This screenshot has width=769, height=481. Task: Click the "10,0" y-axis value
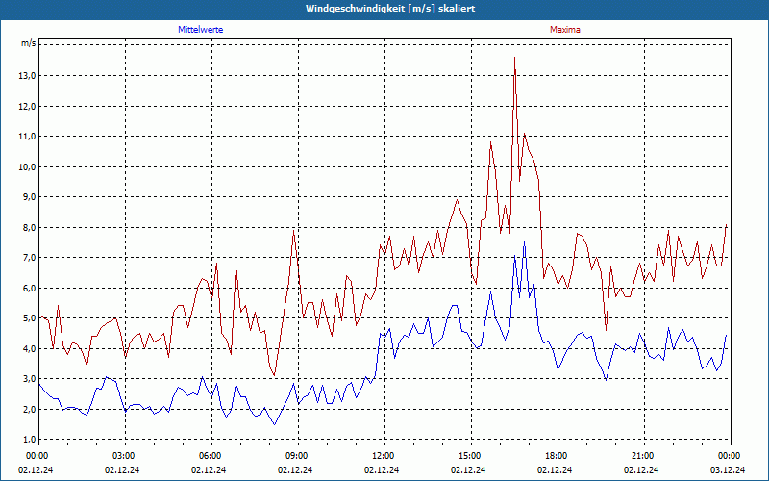(x=28, y=166)
